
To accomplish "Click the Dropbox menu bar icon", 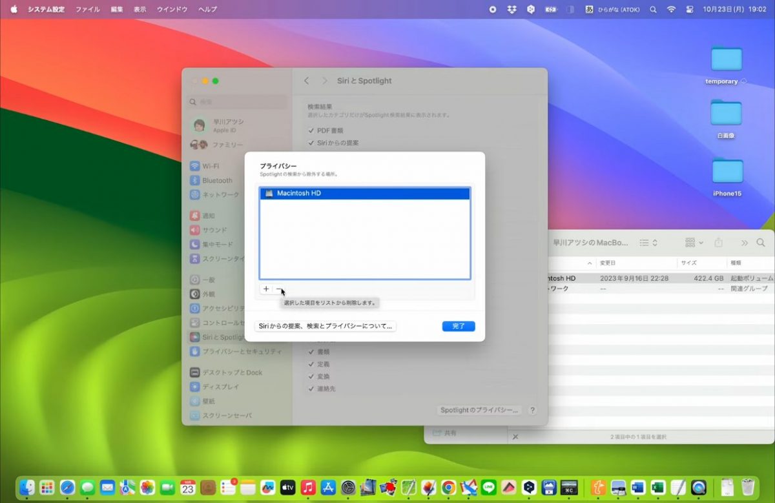I will click(512, 10).
